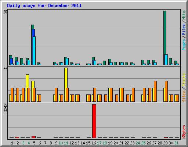188x147 pixels.
Task: Click day label "19" on the x-axis
Action: point(110,143)
